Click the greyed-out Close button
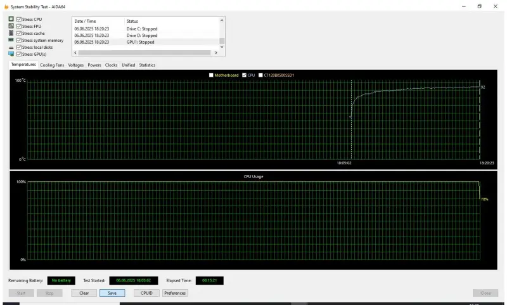Viewport: 507px width, 305px height. coord(485,293)
